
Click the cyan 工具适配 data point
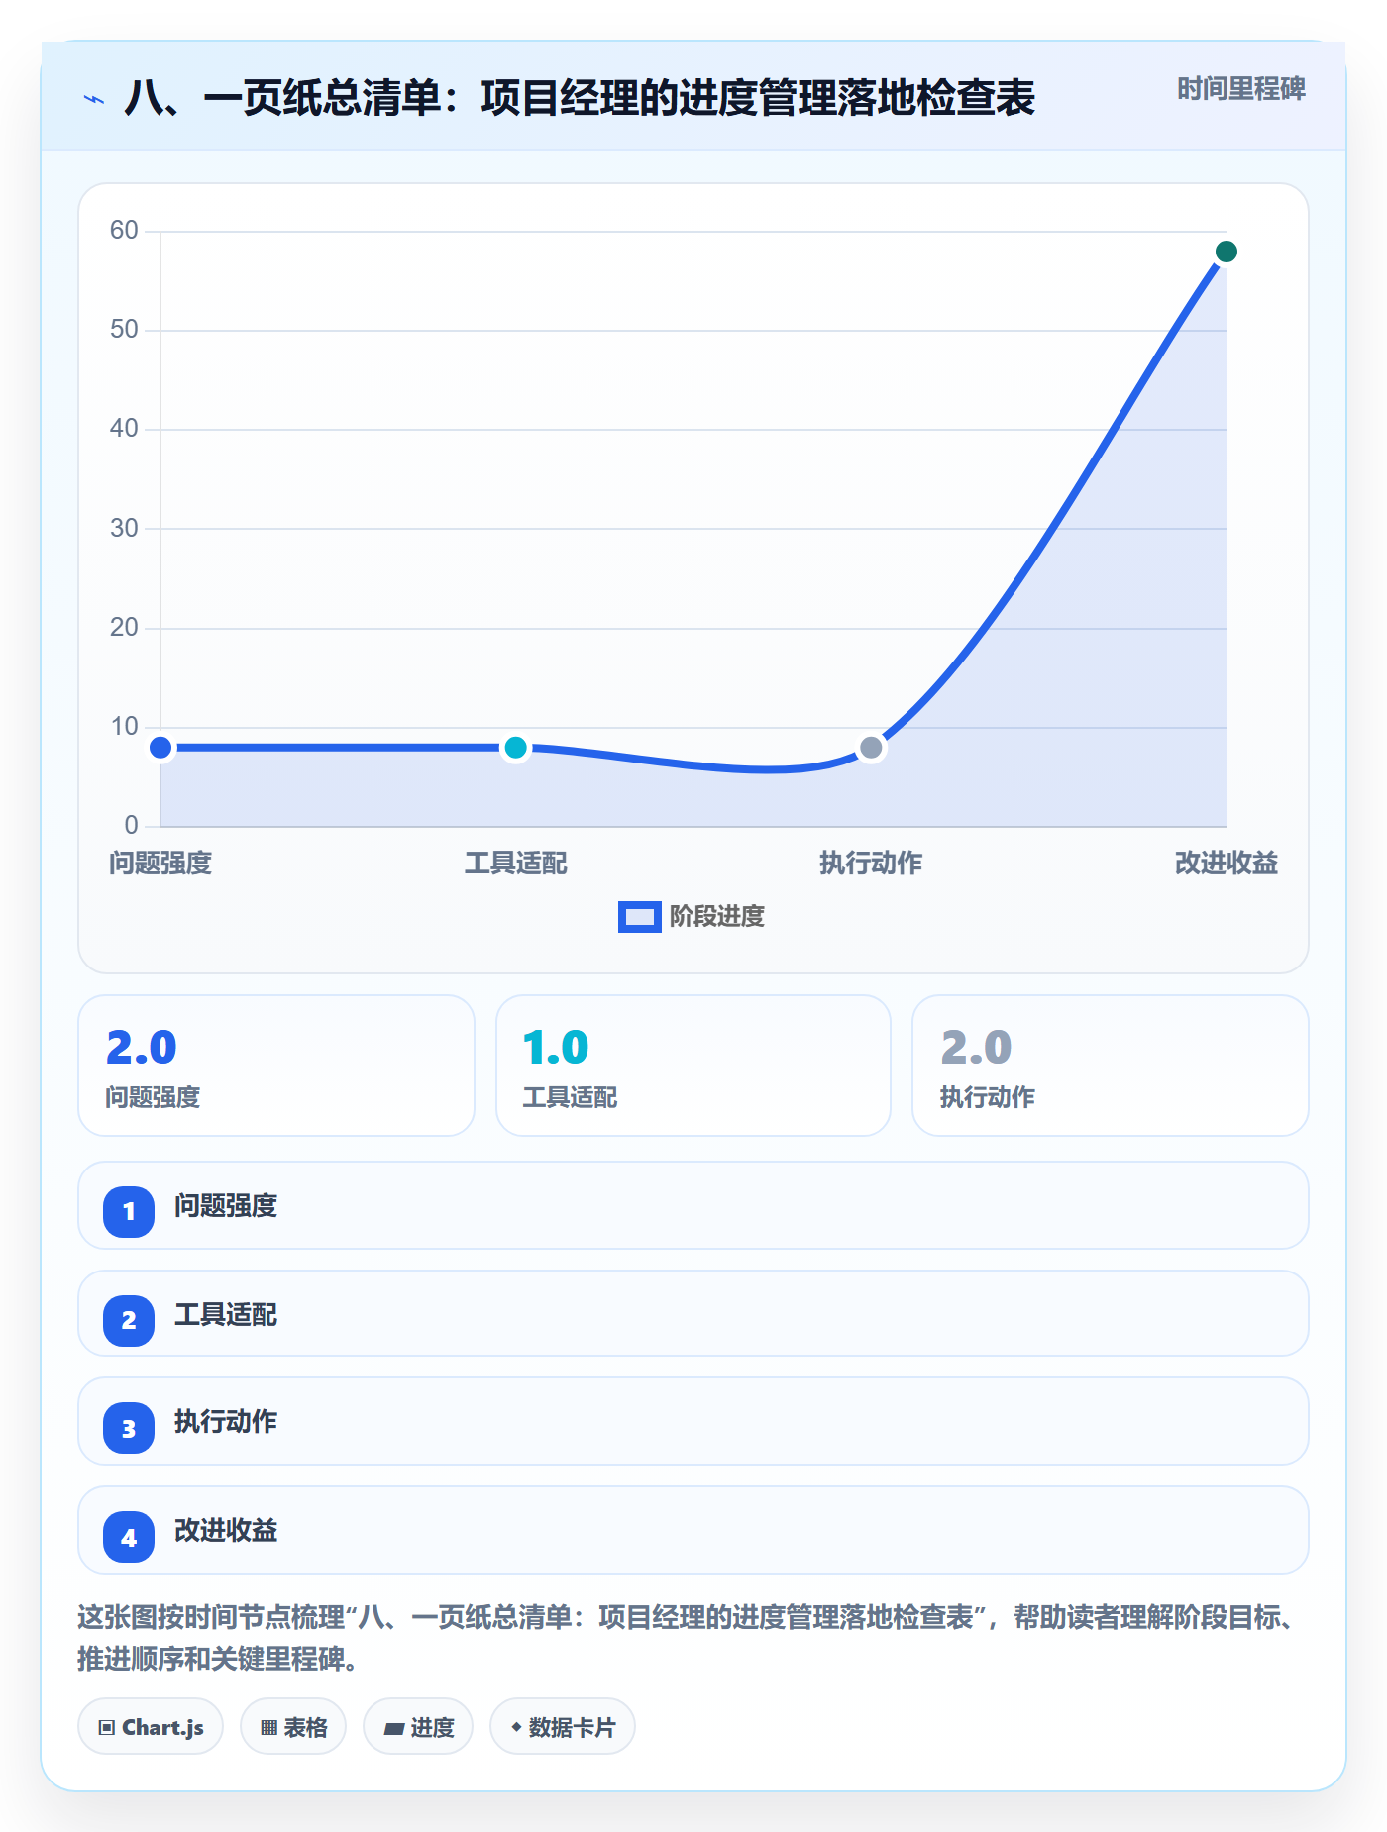coord(515,748)
